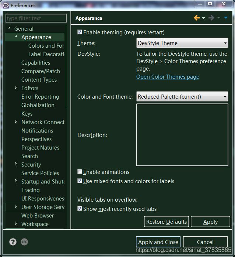235x257 pixels.
Task: Click Restore Defaults button
Action: point(166,222)
